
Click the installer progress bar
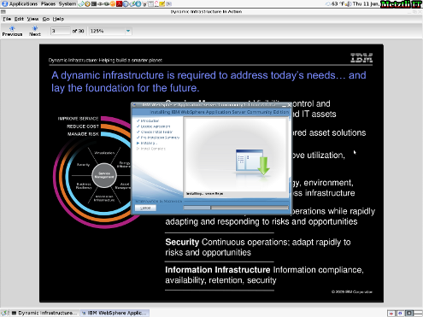point(236,208)
